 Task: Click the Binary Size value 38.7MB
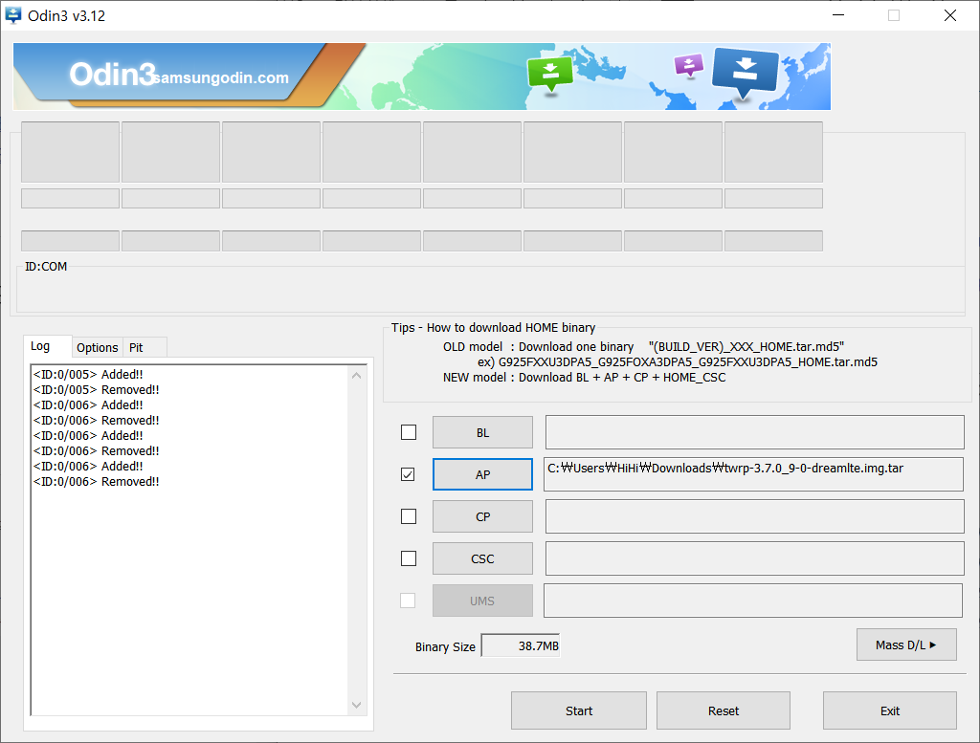(521, 645)
